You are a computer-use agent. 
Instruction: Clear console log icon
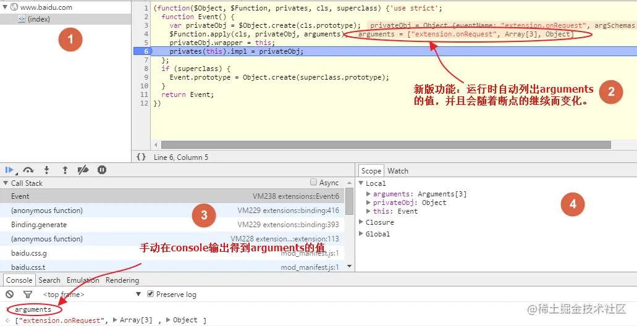point(10,295)
